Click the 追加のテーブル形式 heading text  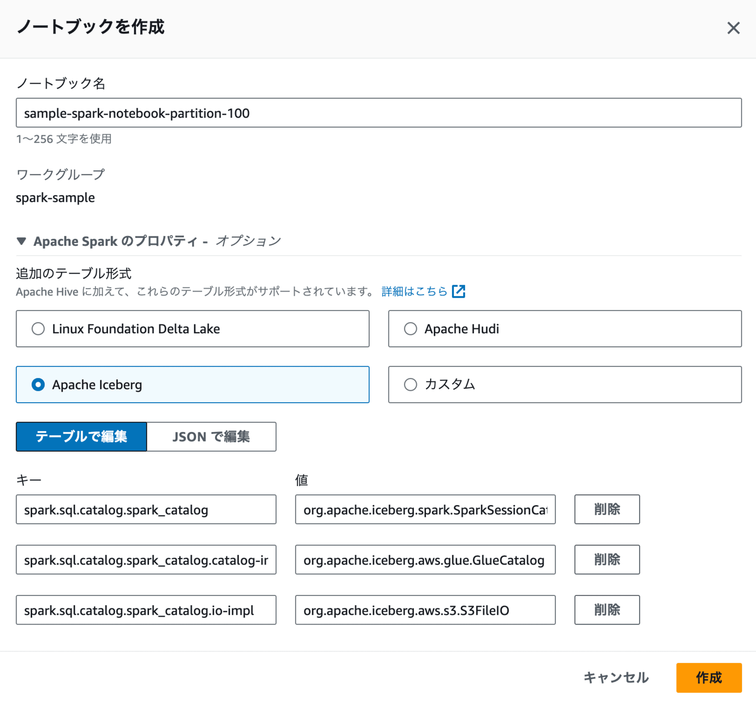[73, 273]
